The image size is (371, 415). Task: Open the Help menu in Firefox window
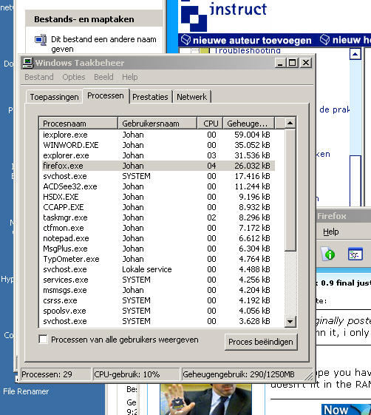coord(331,232)
